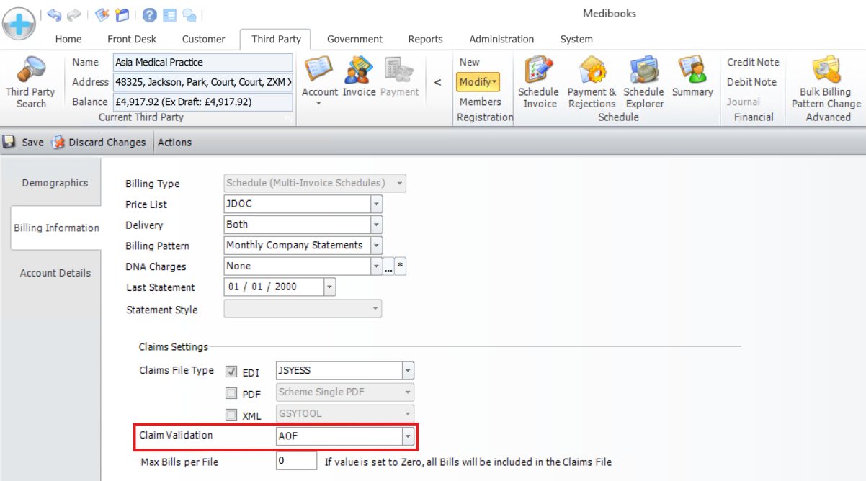Screen dimensions: 866x481
Task: Open the Price List dropdown
Action: [x=376, y=204]
